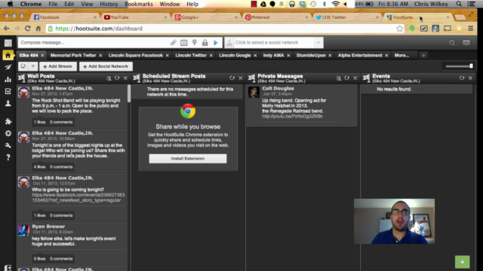Open the History menu in menu bar
483x271 pixels.
pos(109,4)
